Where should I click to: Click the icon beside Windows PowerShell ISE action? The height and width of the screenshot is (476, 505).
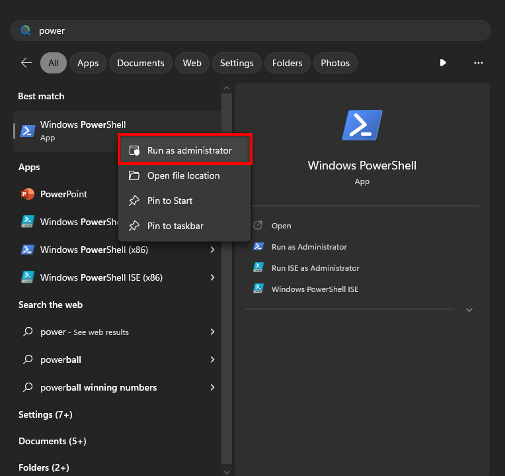point(258,288)
